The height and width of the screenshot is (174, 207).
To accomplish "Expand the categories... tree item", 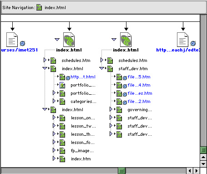I will (54, 101).
